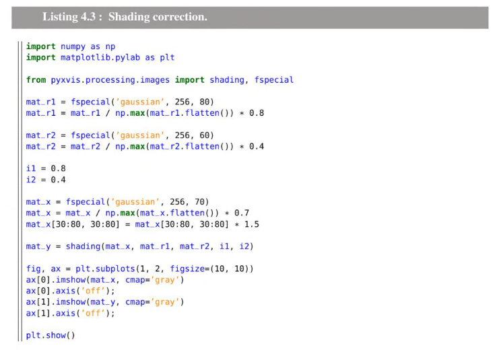Click the mat_r1 fspecial gaussian 256, 80 line
The image size is (495, 352).
pos(120,102)
